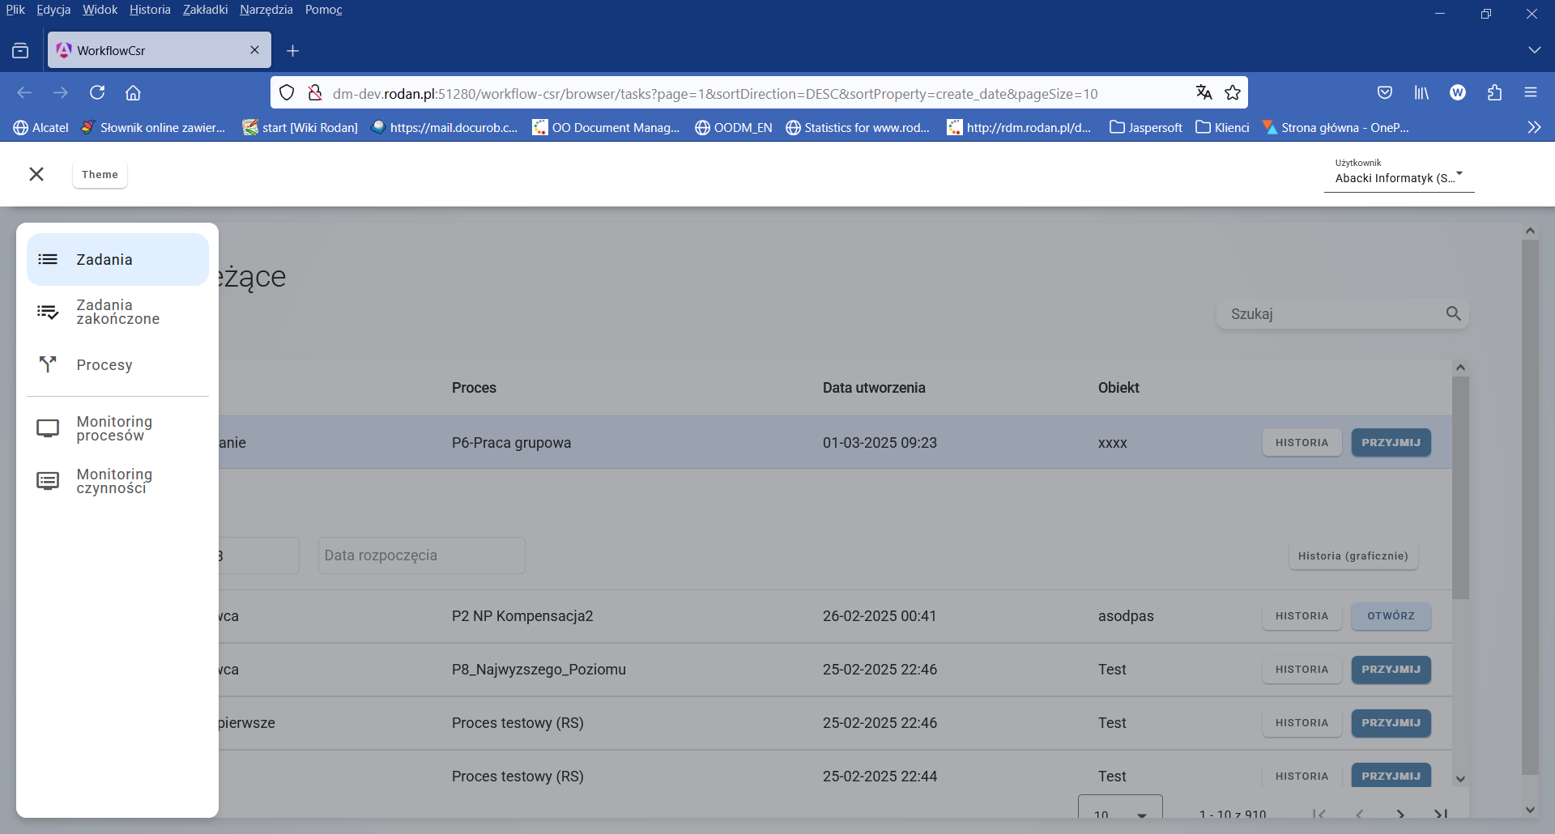
Task: Jump to last page of results
Action: [1441, 815]
